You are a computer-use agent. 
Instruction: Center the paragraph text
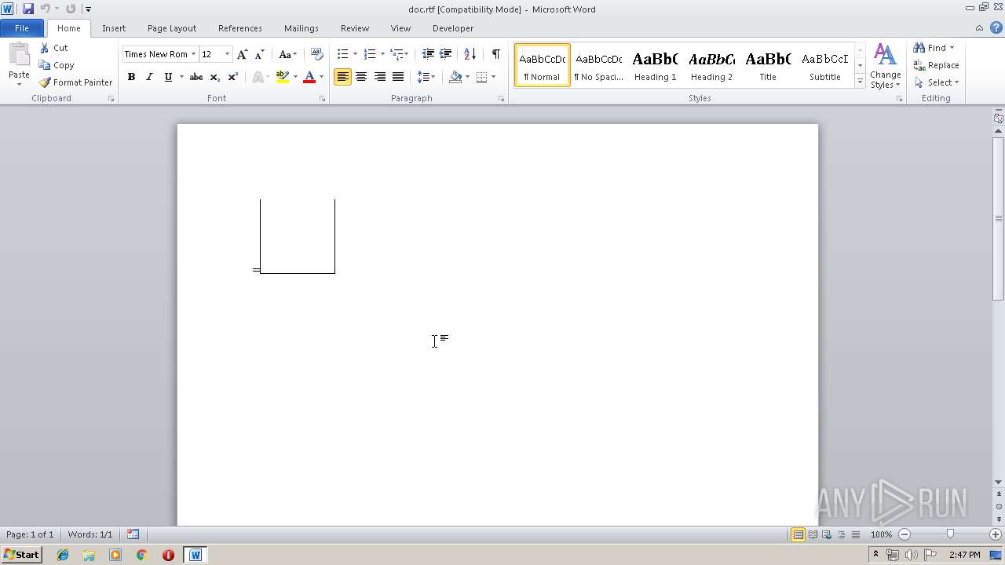[x=361, y=77]
